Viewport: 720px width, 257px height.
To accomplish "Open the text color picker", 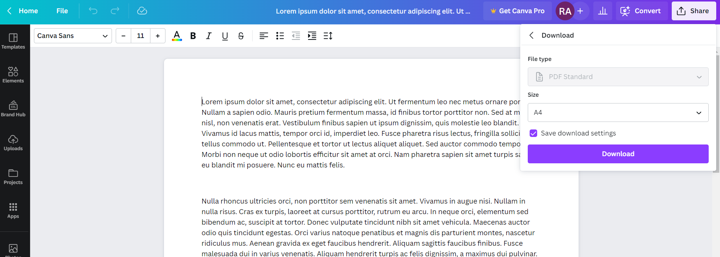I will [x=177, y=36].
